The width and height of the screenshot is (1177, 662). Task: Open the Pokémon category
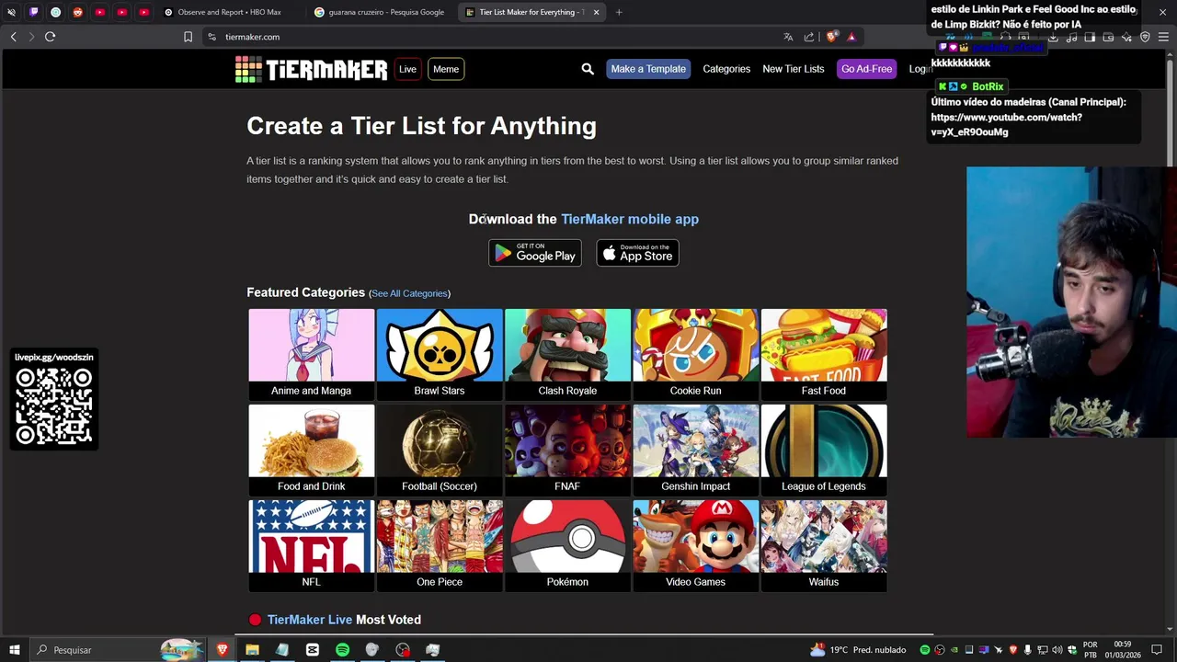tap(567, 545)
